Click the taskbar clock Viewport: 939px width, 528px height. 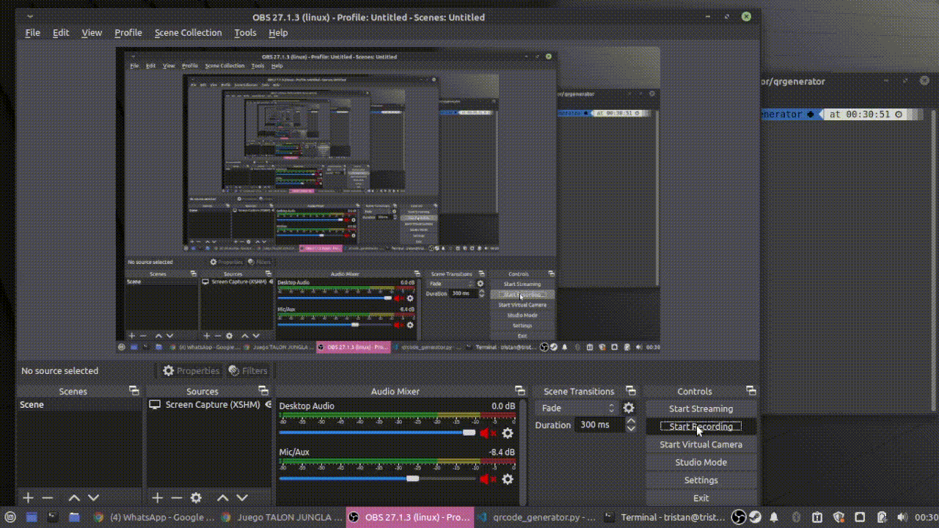[927, 517]
